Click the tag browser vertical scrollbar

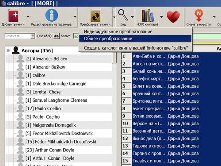click(114, 58)
